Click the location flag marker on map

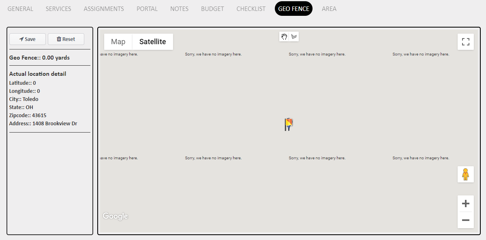pyautogui.click(x=289, y=124)
